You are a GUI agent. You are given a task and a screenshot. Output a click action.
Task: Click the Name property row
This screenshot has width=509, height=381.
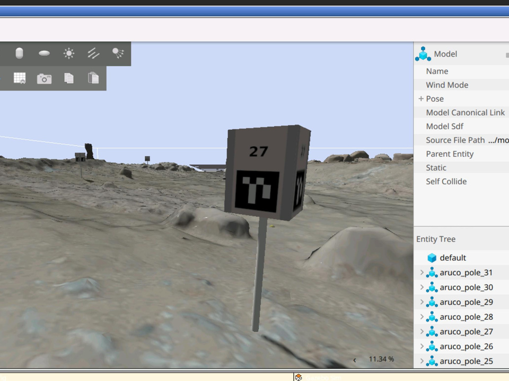tap(461, 71)
